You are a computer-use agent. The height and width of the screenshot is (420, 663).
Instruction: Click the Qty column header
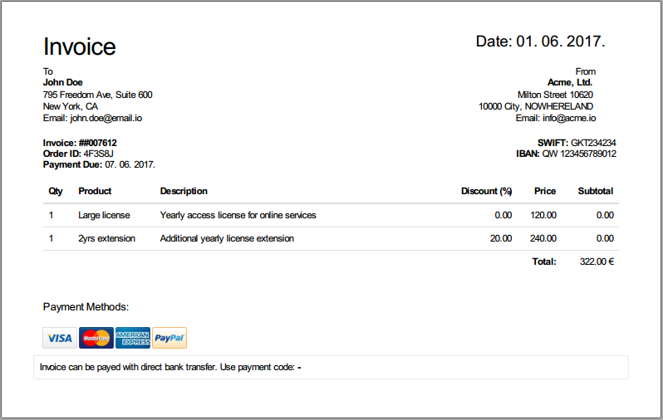(x=56, y=191)
